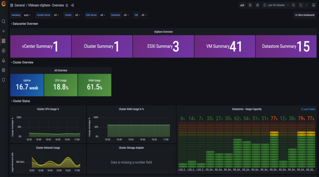The width and height of the screenshot is (319, 177).
Task: Open the ESXi Server All dropdown
Action: [103, 15]
